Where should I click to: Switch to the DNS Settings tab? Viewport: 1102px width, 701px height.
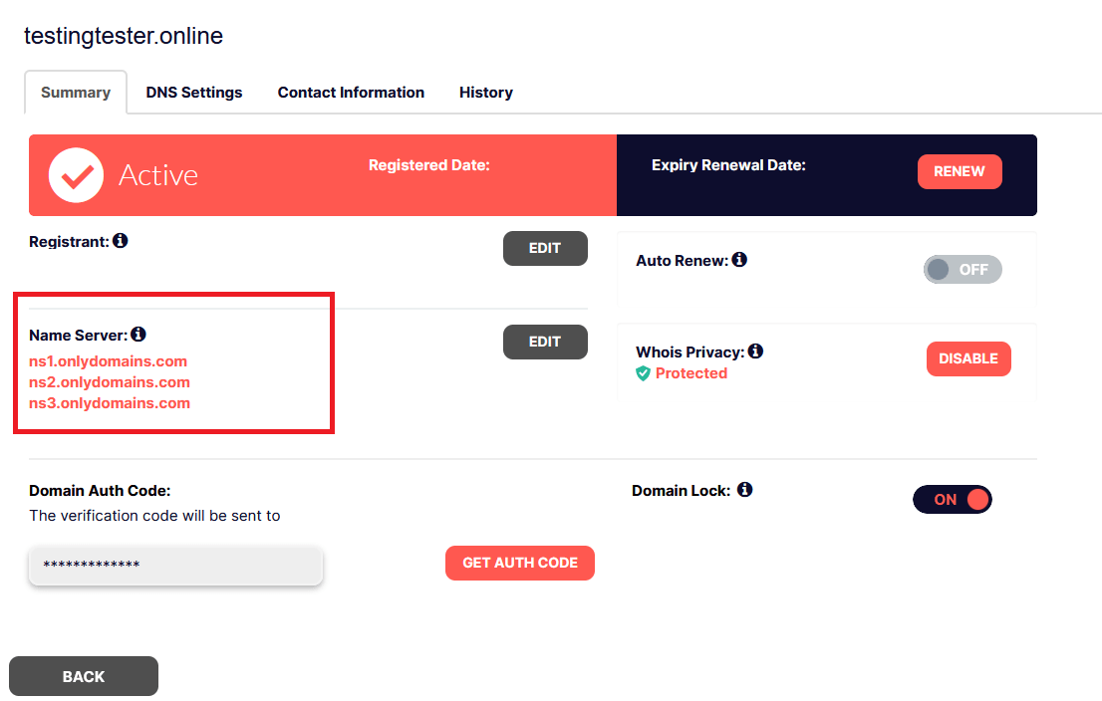pos(193,92)
